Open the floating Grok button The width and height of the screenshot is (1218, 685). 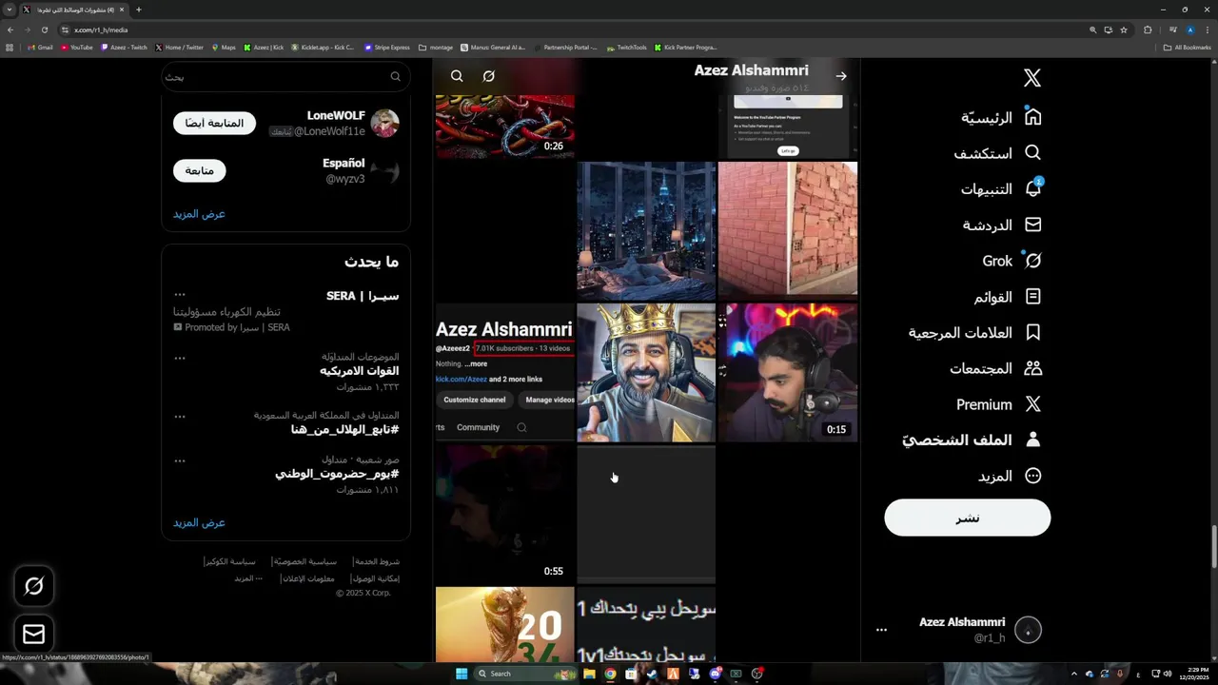(x=34, y=586)
